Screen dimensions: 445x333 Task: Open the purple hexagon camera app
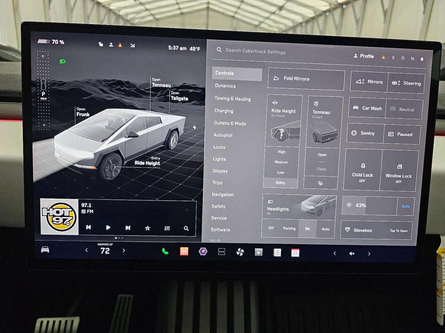(203, 252)
